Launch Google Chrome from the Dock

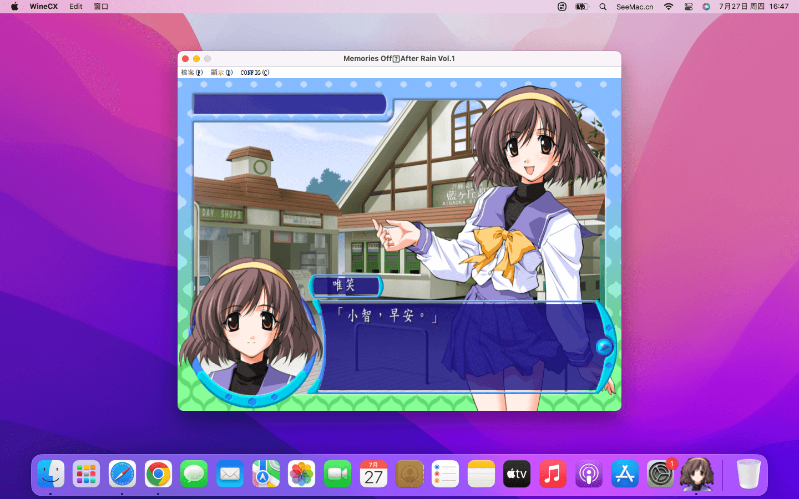pos(158,474)
